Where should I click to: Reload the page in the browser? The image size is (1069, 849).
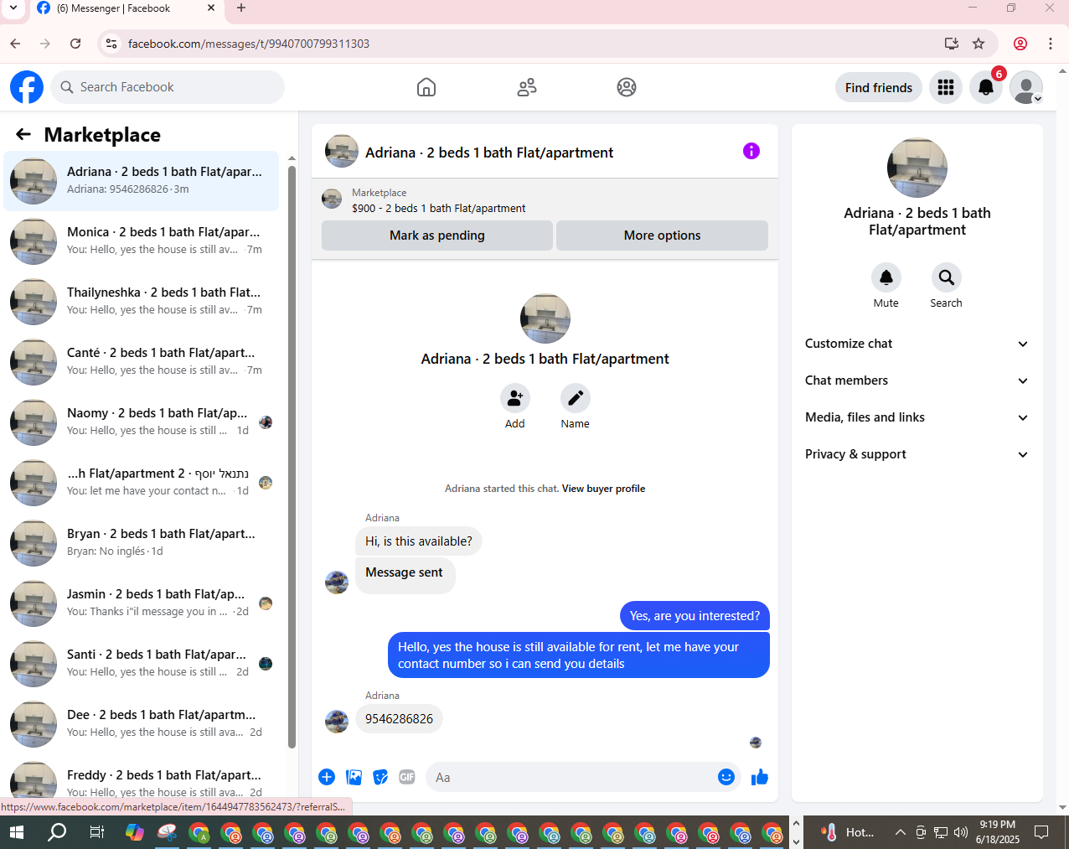(x=75, y=44)
